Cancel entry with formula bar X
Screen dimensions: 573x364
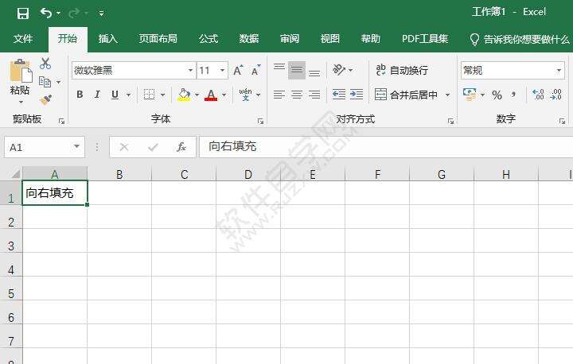124,147
